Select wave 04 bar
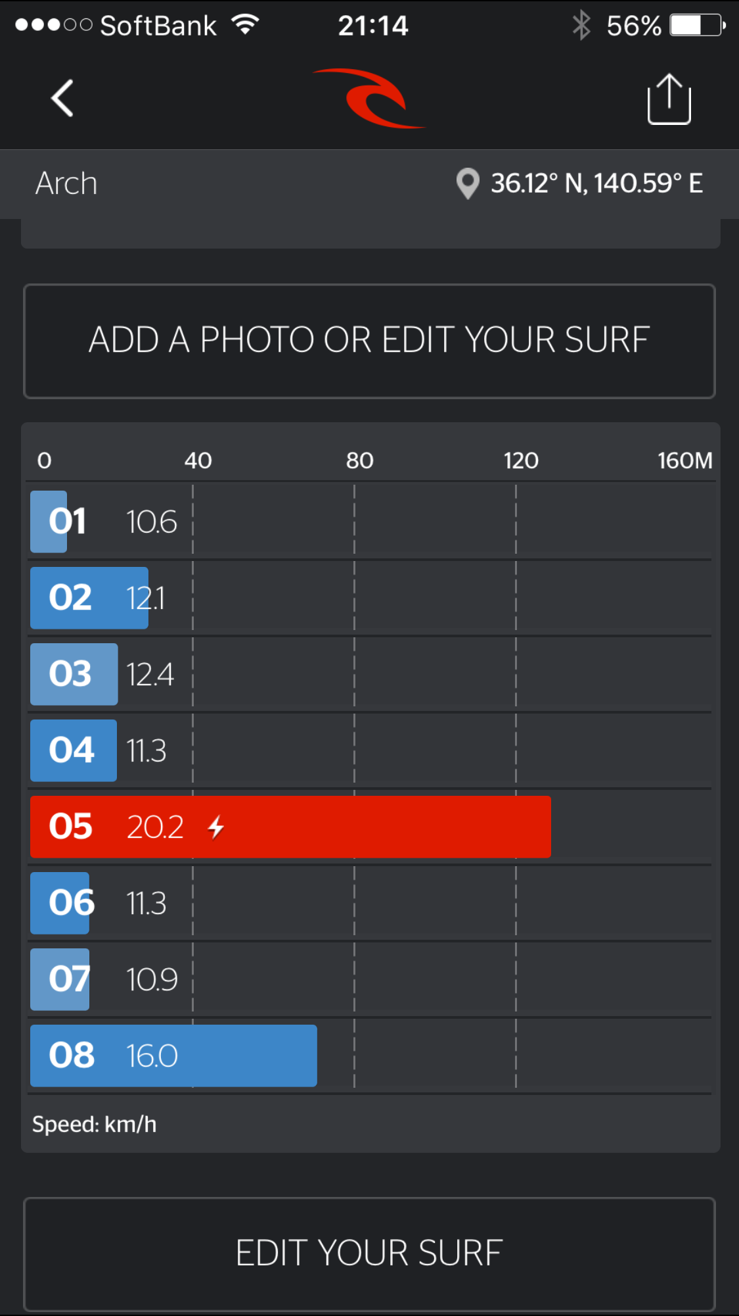Viewport: 739px width, 1316px height. click(74, 750)
